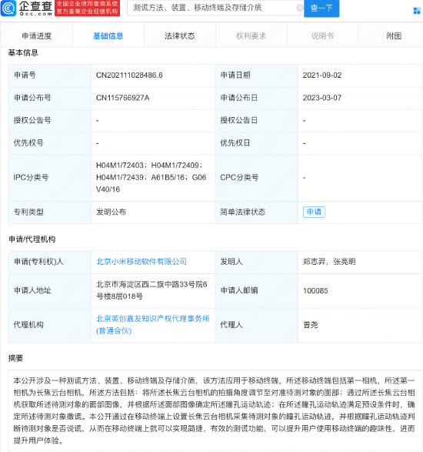Click the 代理机构 label cell

[x=50, y=325]
